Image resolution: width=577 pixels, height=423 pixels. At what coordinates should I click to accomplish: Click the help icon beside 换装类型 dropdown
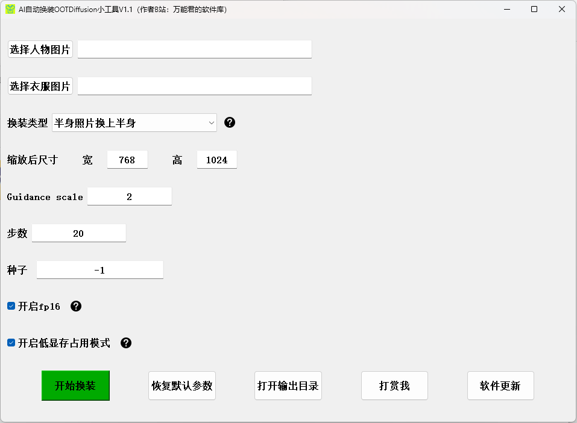230,122
